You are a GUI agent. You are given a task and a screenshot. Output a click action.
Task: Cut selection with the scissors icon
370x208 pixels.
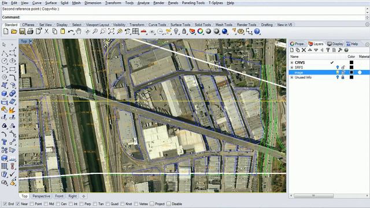pos(47,31)
